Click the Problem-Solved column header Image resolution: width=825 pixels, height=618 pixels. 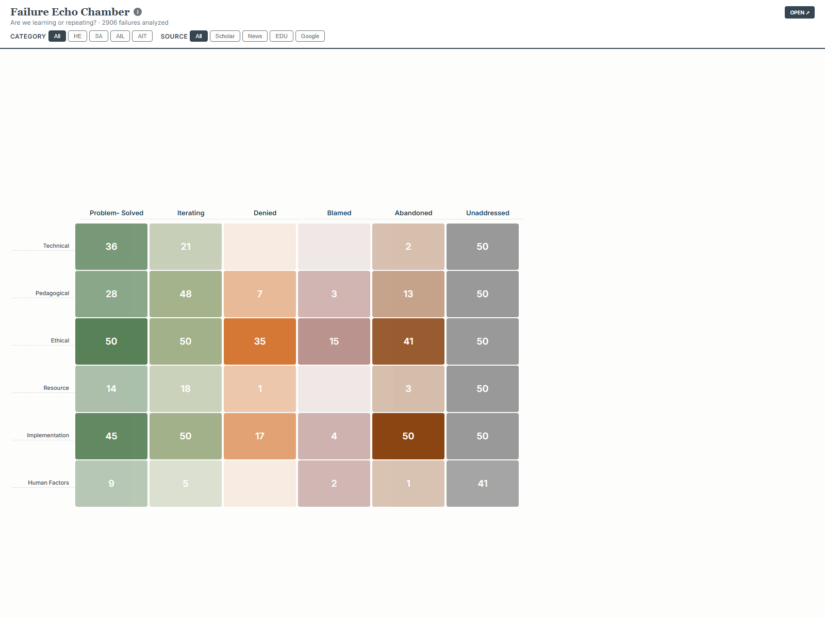point(117,213)
